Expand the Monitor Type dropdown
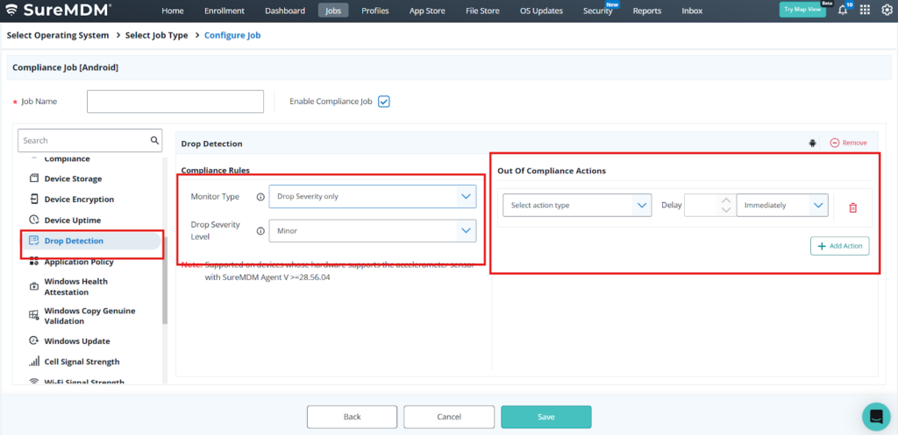The height and width of the screenshot is (435, 898). (x=372, y=197)
